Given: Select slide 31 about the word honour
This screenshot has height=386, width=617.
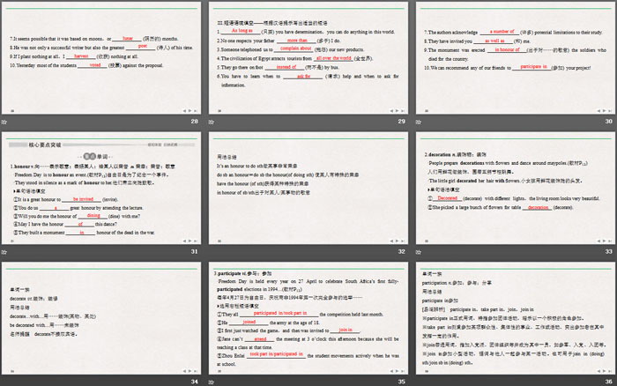Looking at the screenshot, I should pyautogui.click(x=100, y=187).
